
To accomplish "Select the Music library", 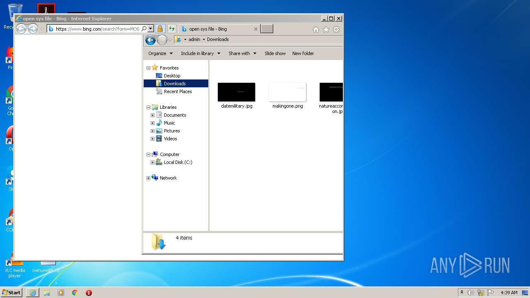I will 169,123.
